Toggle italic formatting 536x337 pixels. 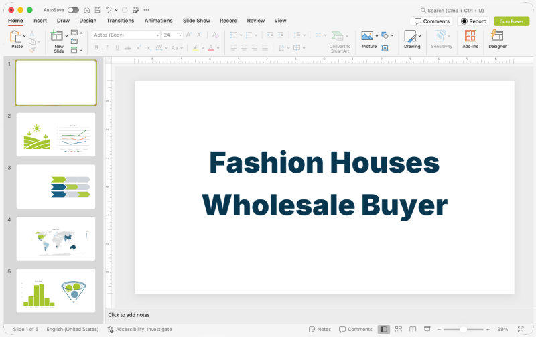point(107,48)
